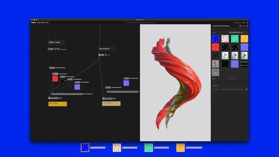
Task: Open the Graph menu
Action: point(39,23)
